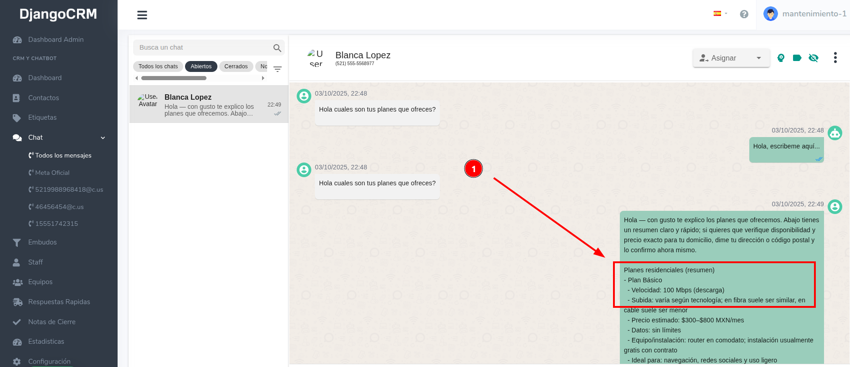Viewport: 850px width, 367px height.
Task: Open Todos los mensajes menu item
Action: pyautogui.click(x=63, y=155)
